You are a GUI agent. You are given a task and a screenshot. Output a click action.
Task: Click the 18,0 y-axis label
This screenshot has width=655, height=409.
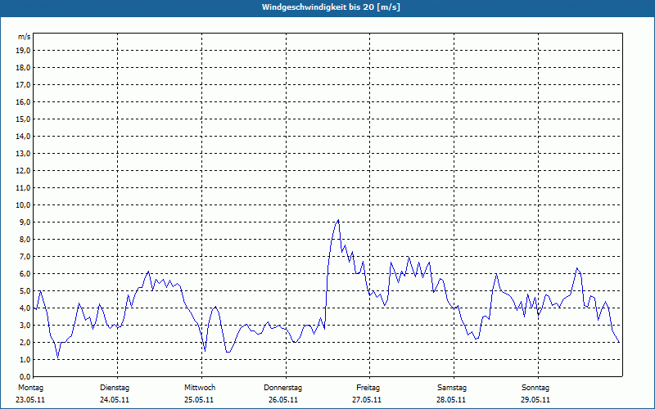tap(23, 68)
